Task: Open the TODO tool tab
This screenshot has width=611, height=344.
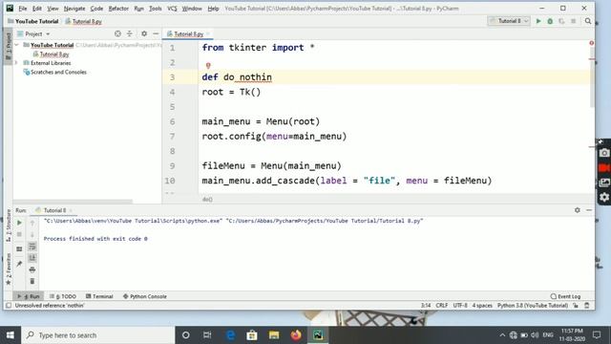Action: (x=64, y=296)
